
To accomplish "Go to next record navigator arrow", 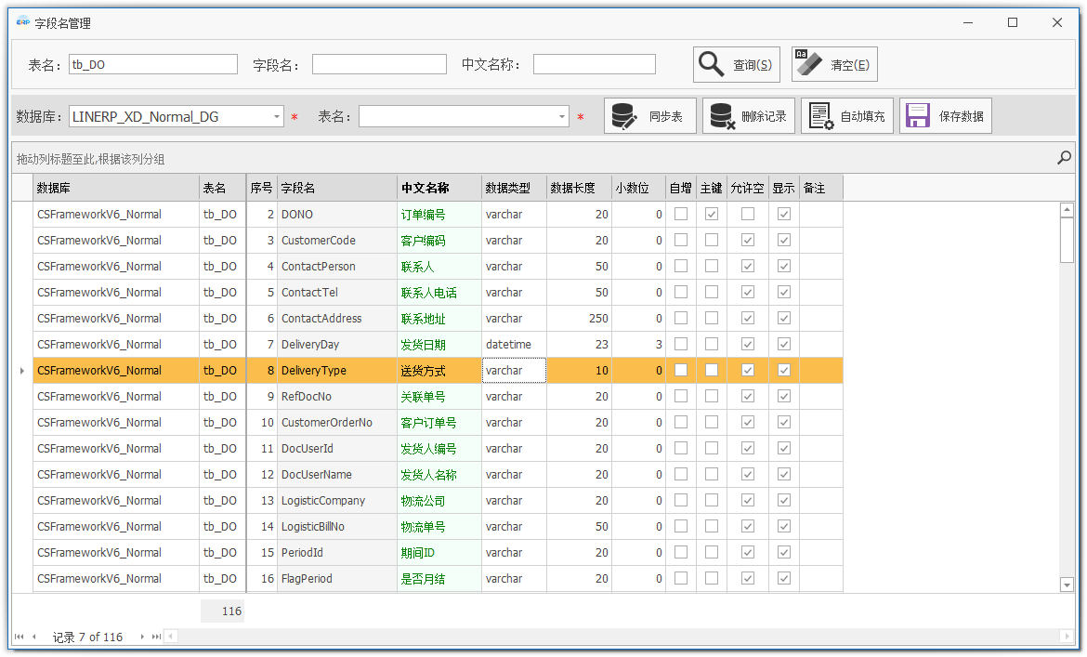I will tap(142, 637).
